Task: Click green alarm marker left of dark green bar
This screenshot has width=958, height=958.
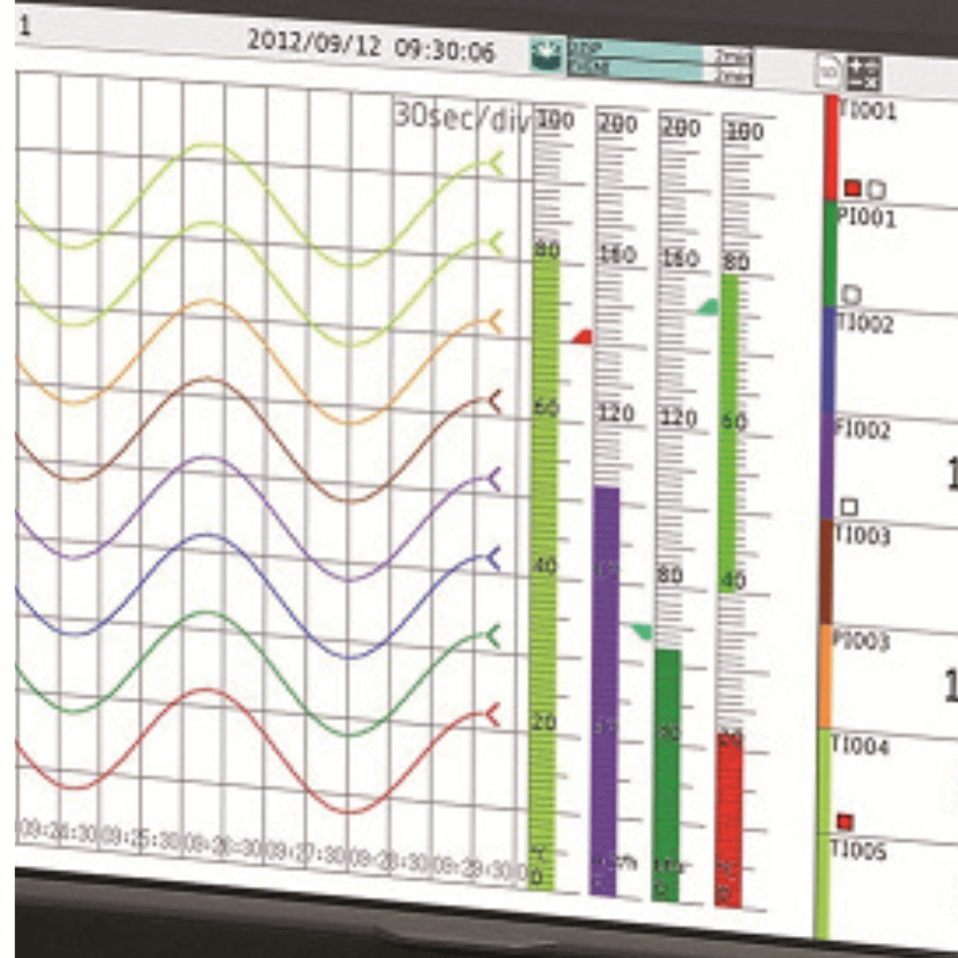Action: tap(641, 631)
